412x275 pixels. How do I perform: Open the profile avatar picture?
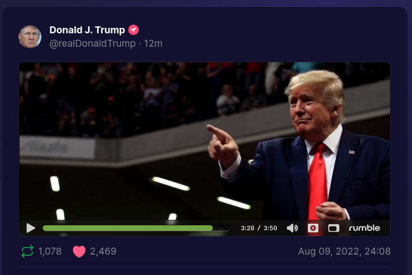[30, 37]
